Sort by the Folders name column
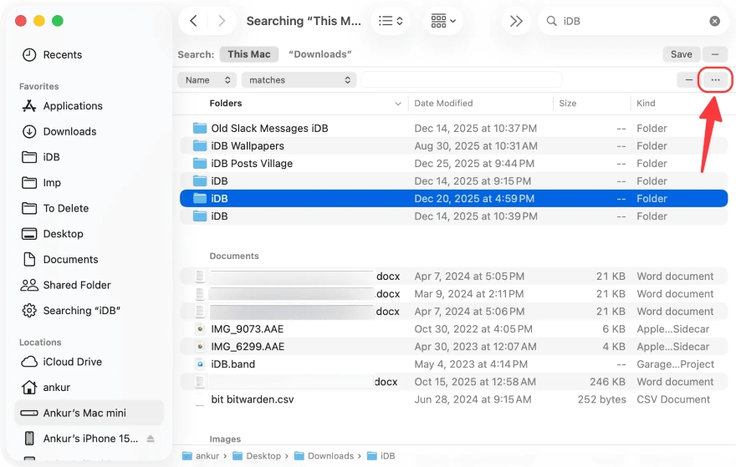 pos(225,103)
